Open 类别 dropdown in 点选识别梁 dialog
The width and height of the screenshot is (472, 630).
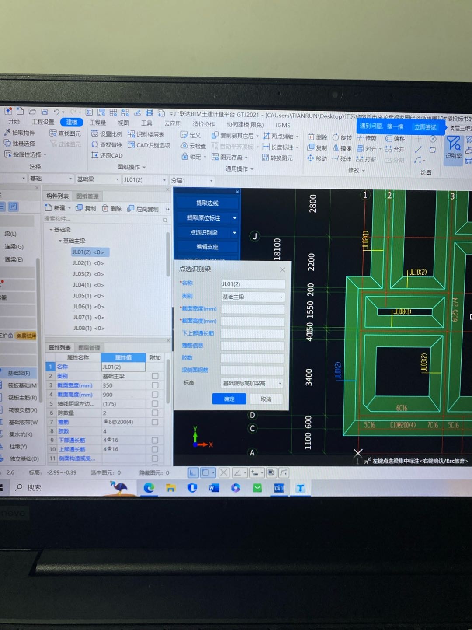253,297
